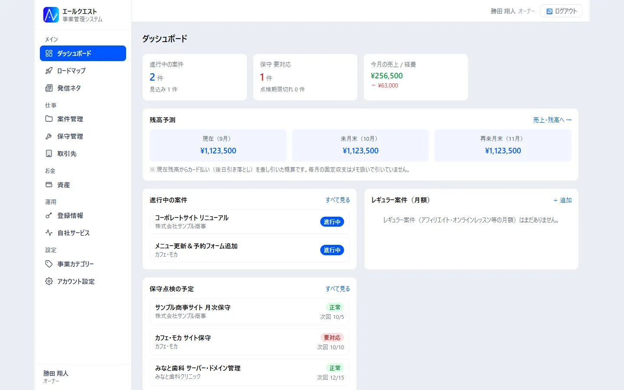624x390 pixels.
Task: Click the 登録情報 key icon
Action: (49, 215)
